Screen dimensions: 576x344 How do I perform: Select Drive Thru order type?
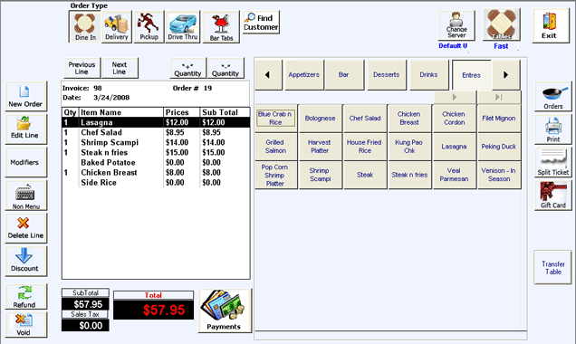click(x=183, y=27)
